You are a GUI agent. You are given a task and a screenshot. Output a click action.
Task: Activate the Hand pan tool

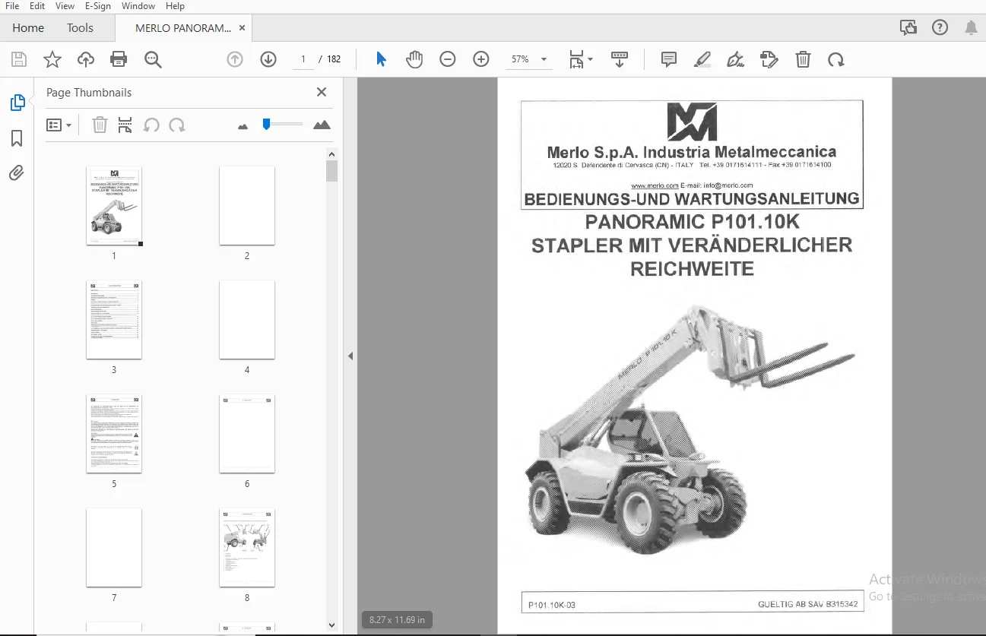414,59
